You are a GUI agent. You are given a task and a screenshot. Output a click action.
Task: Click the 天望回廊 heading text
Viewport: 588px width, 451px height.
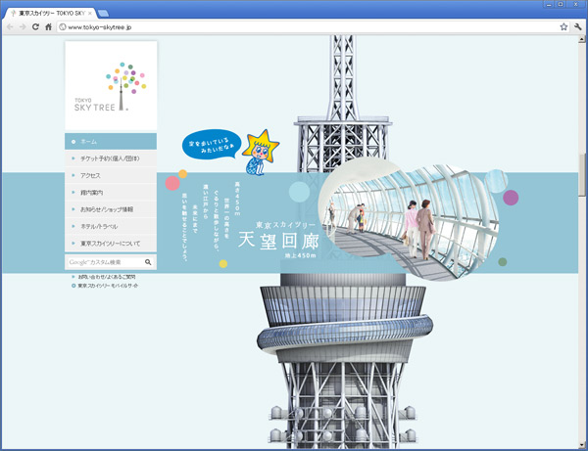coord(278,241)
